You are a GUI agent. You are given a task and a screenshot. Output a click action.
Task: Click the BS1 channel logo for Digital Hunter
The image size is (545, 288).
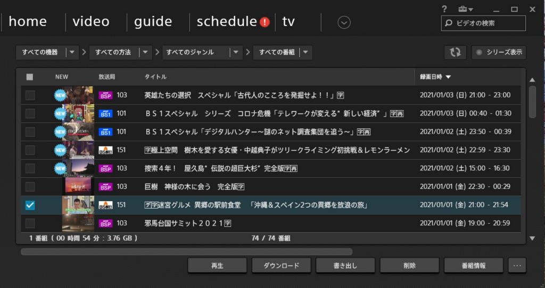pyautogui.click(x=106, y=131)
